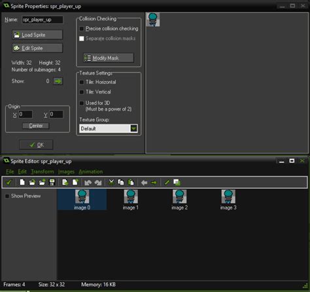This screenshot has width=310, height=292.
Task: Shift image left with gray left arrow
Action: pyautogui.click(x=144, y=183)
